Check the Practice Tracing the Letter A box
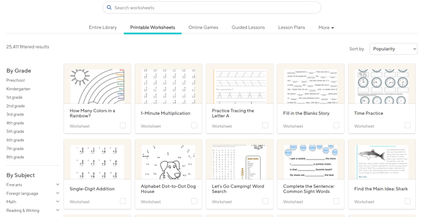 pyautogui.click(x=265, y=125)
